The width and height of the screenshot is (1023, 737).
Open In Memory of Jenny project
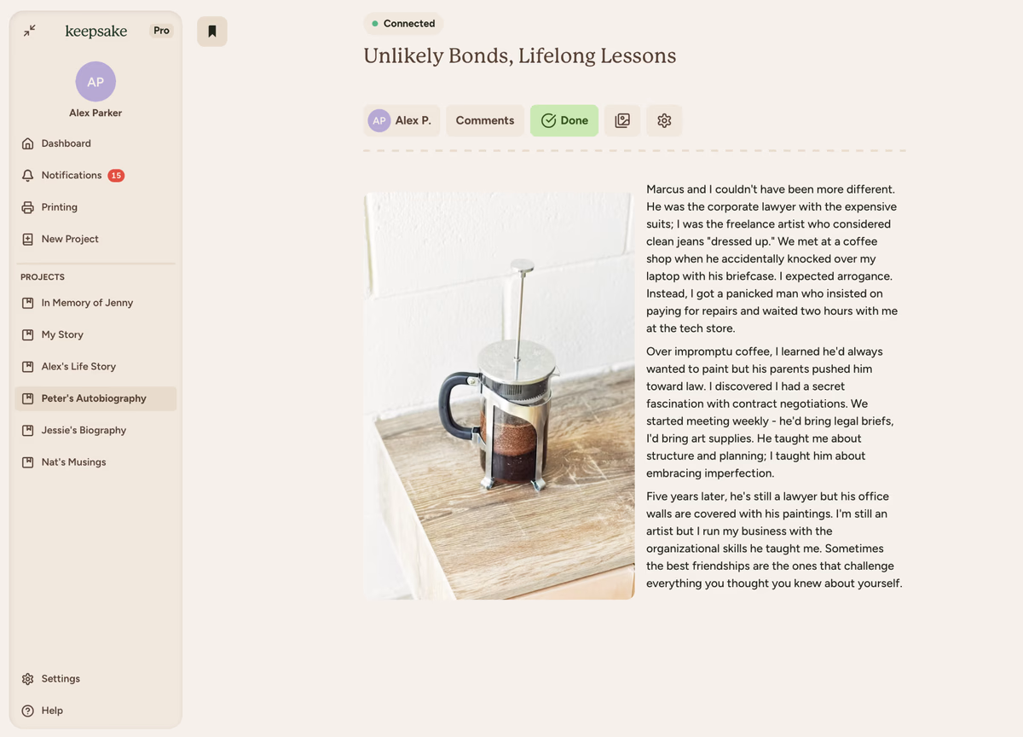[87, 303]
